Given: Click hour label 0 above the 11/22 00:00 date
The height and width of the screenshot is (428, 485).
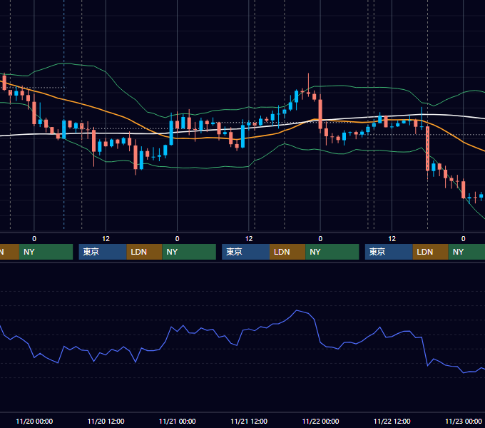Looking at the screenshot, I should 320,239.
